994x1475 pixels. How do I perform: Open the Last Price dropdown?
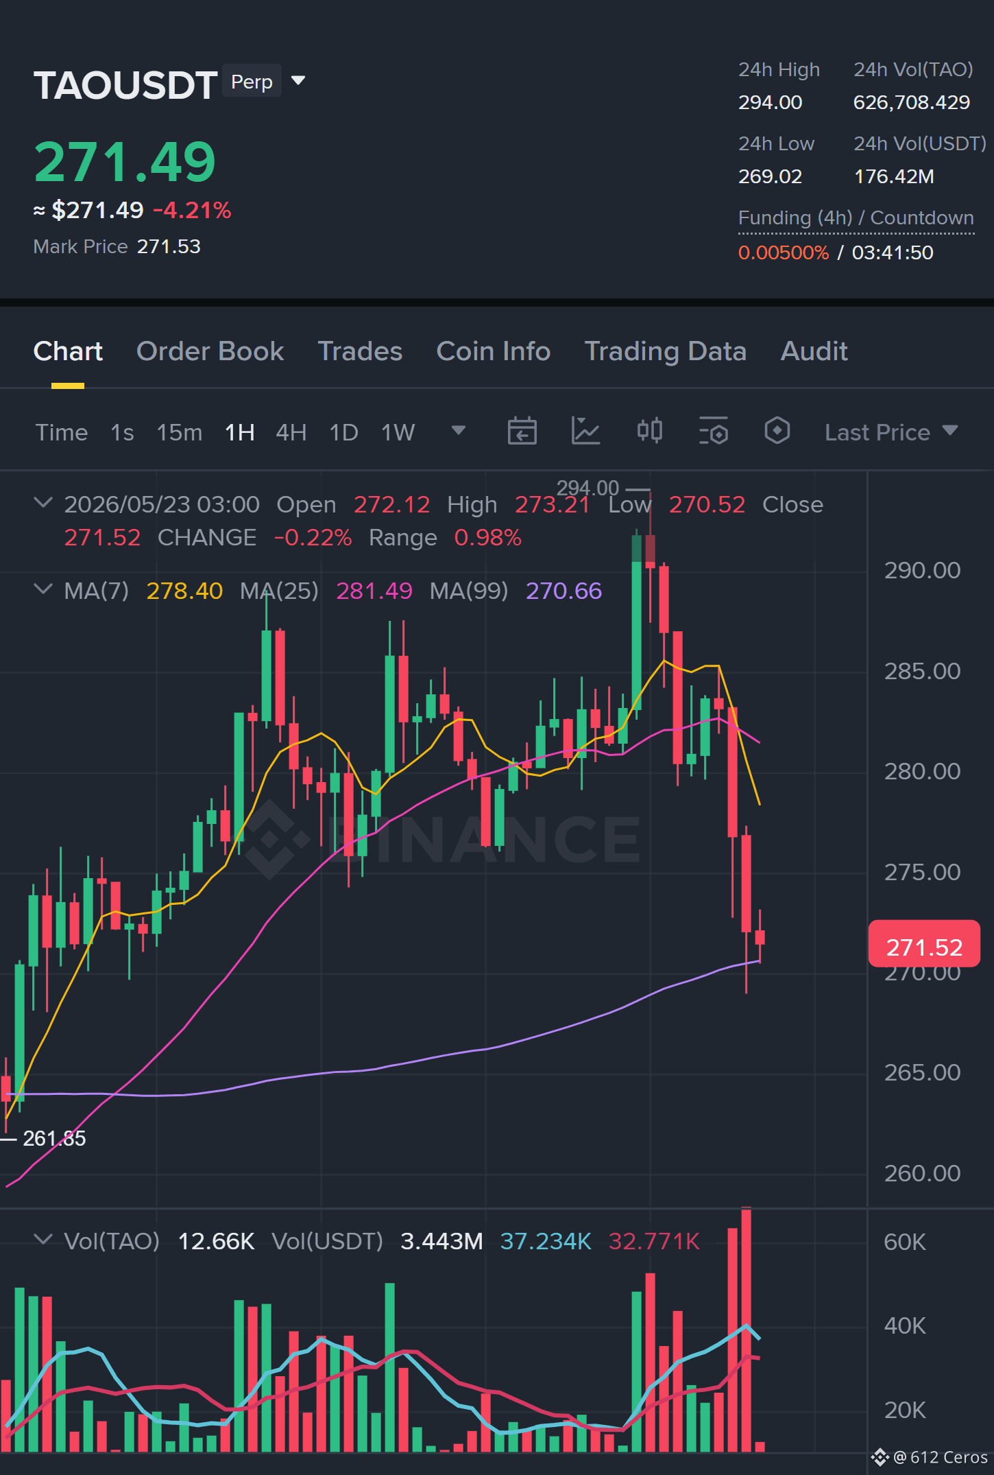890,432
